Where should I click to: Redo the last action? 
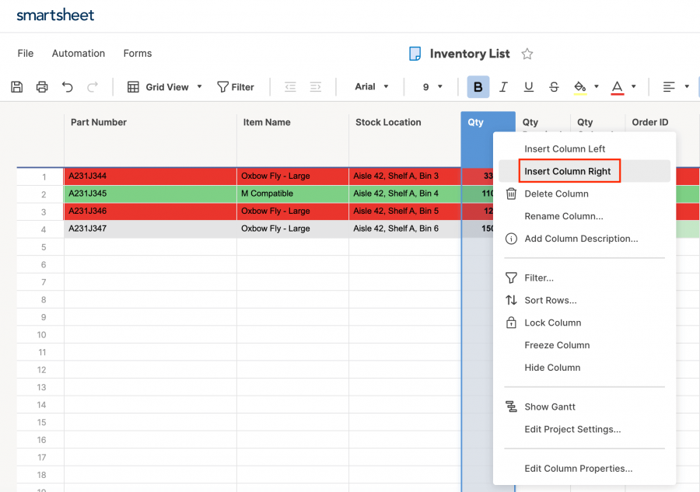pyautogui.click(x=93, y=86)
